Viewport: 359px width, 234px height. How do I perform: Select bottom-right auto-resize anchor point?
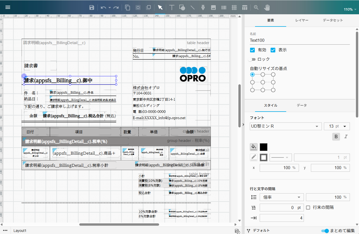point(273,90)
